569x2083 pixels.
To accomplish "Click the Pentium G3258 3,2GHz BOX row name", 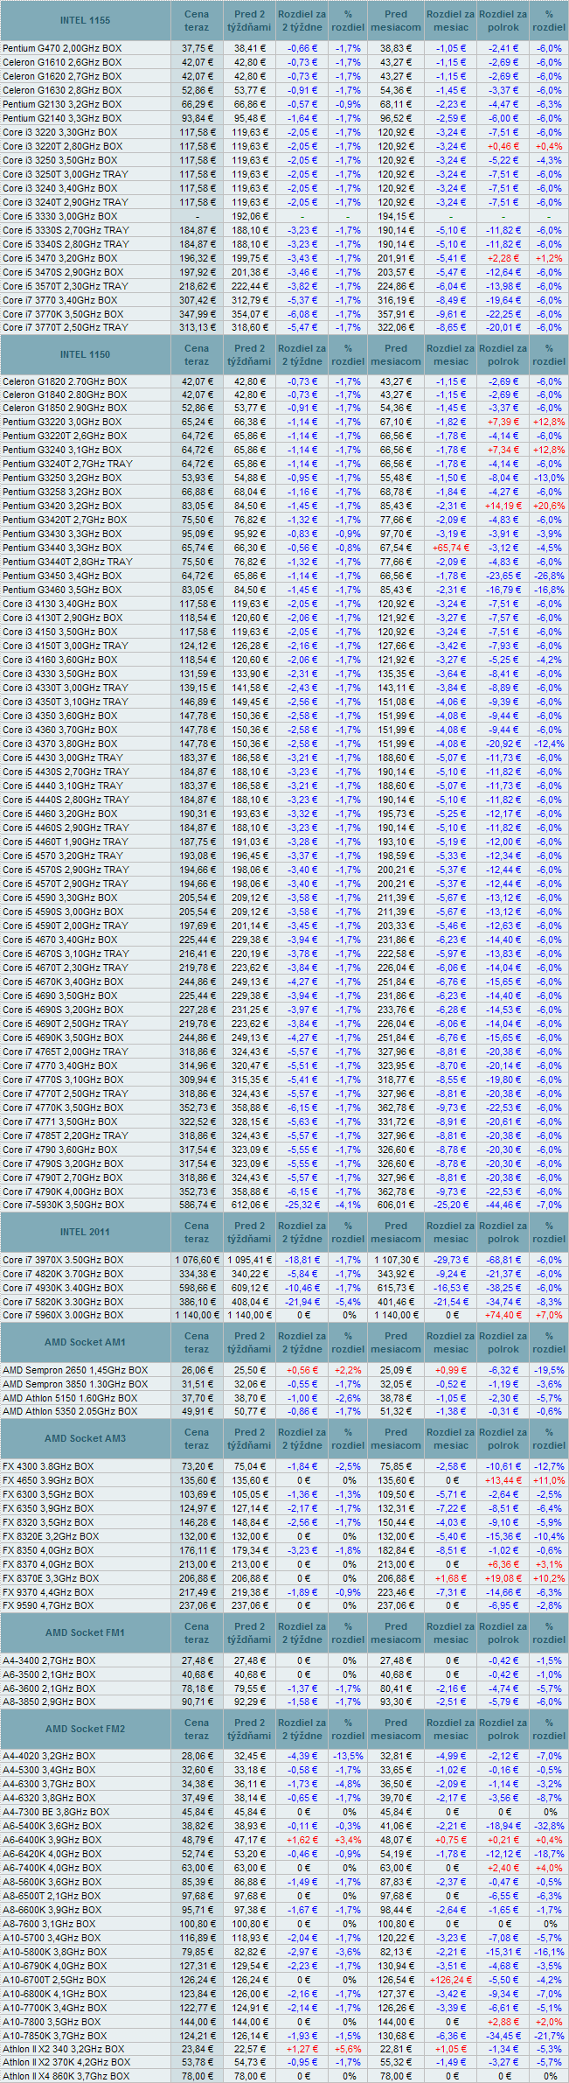I will click(62, 492).
